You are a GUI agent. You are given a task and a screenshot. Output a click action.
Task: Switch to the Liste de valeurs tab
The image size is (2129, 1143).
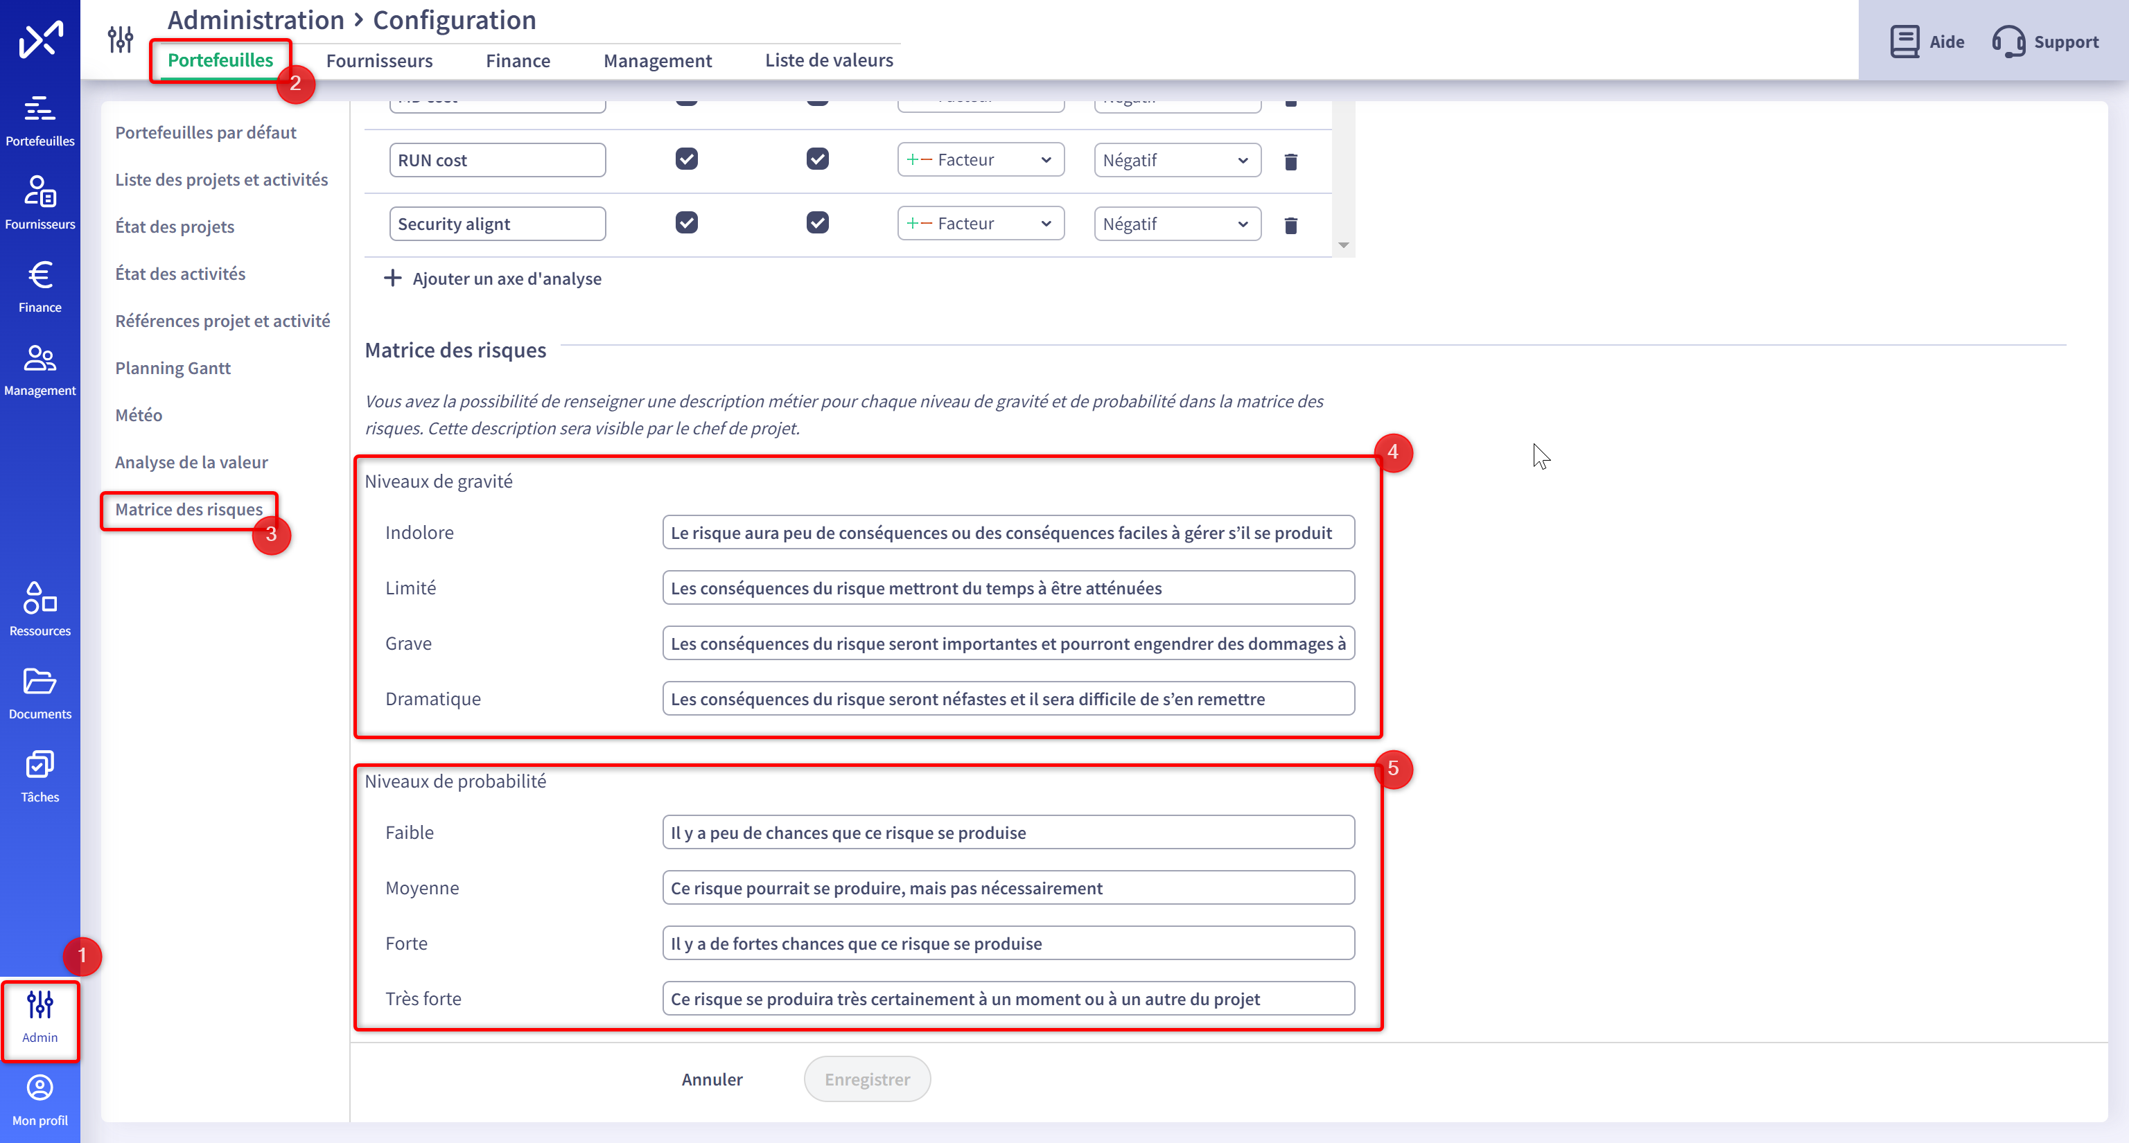click(x=829, y=60)
